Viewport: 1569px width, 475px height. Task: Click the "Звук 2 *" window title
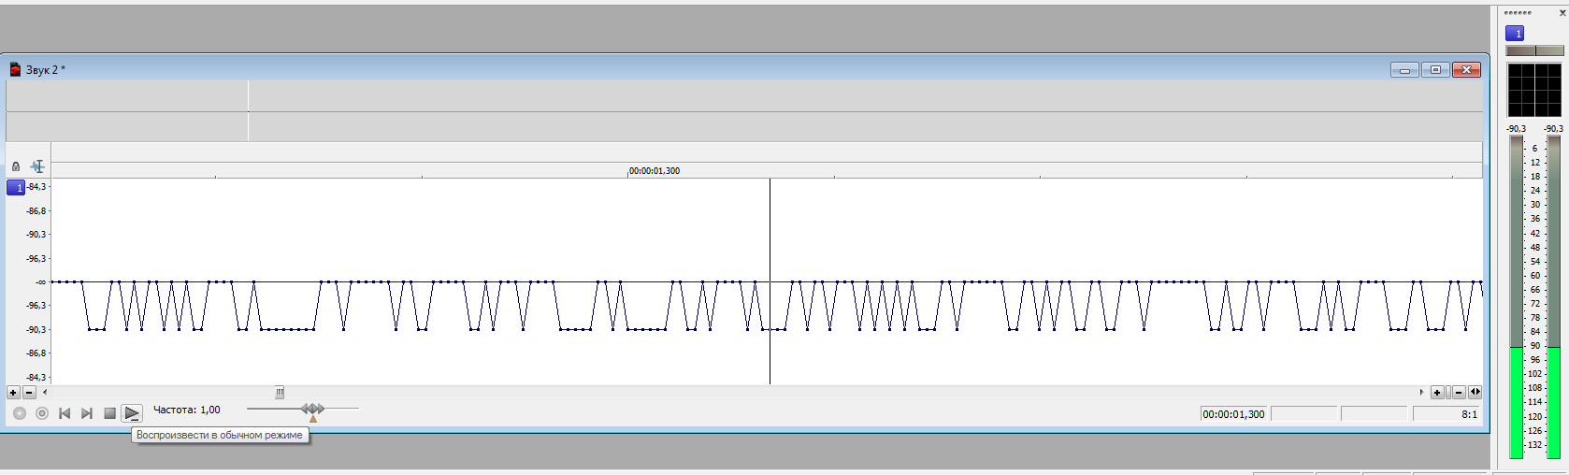46,70
